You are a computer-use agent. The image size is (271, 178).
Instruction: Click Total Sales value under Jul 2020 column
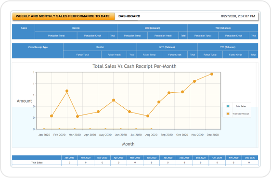168,163
